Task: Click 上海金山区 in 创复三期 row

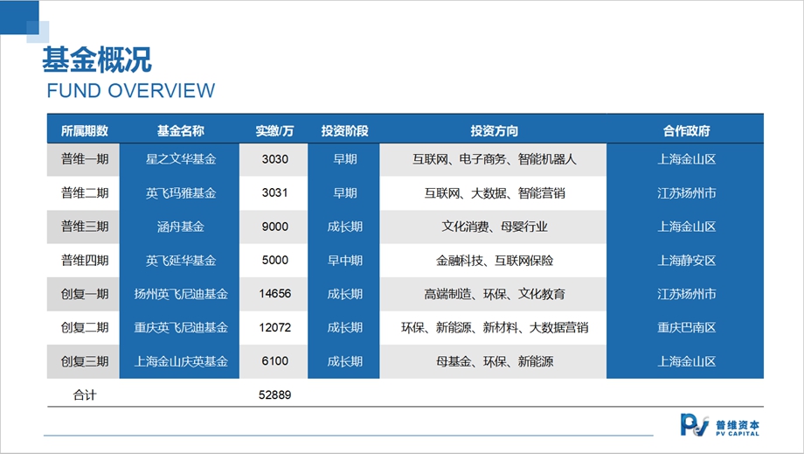Action: pos(687,361)
